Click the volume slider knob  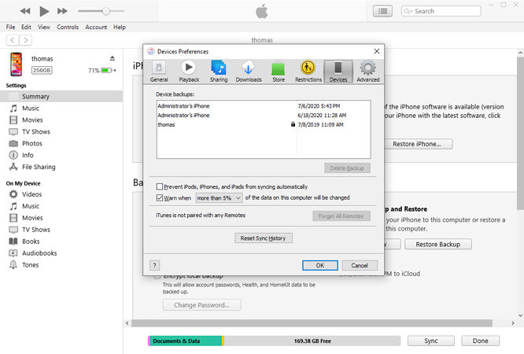[106, 11]
